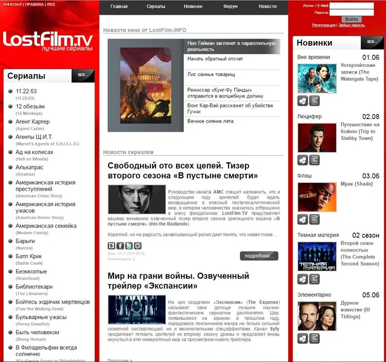The width and height of the screenshot is (386, 362).
Task: Click the Люцифер poster thumbnail
Action: tap(317, 138)
